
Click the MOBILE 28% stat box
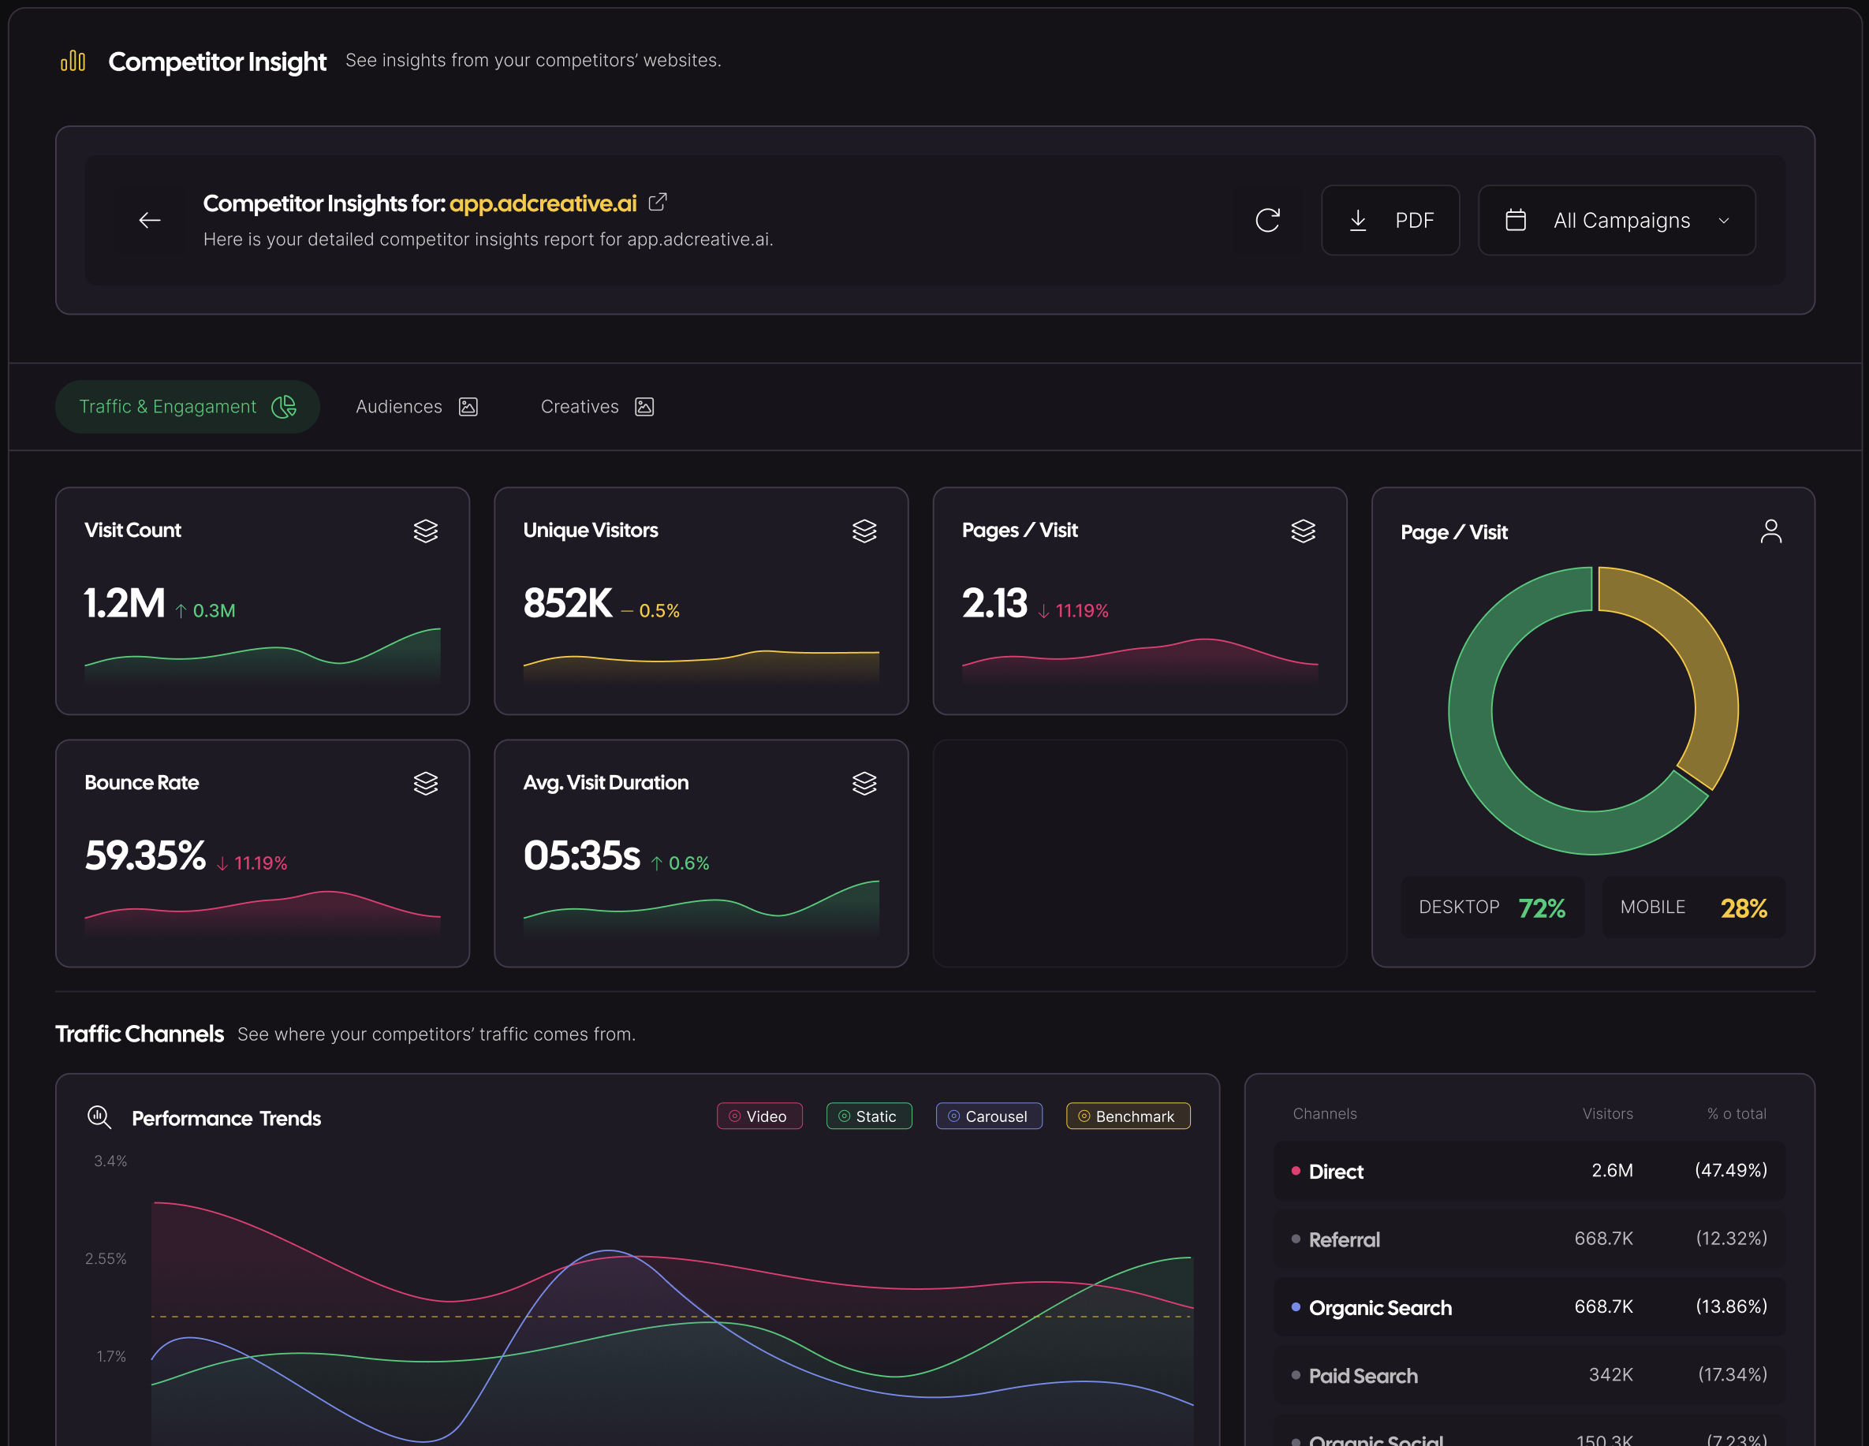1694,907
